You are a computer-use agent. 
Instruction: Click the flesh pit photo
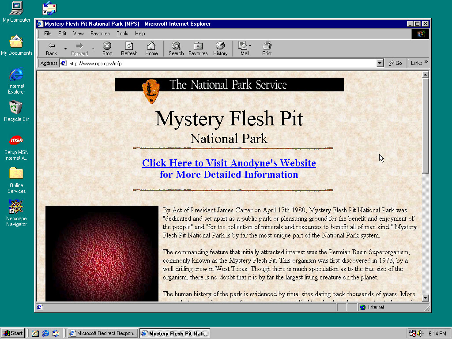102,253
